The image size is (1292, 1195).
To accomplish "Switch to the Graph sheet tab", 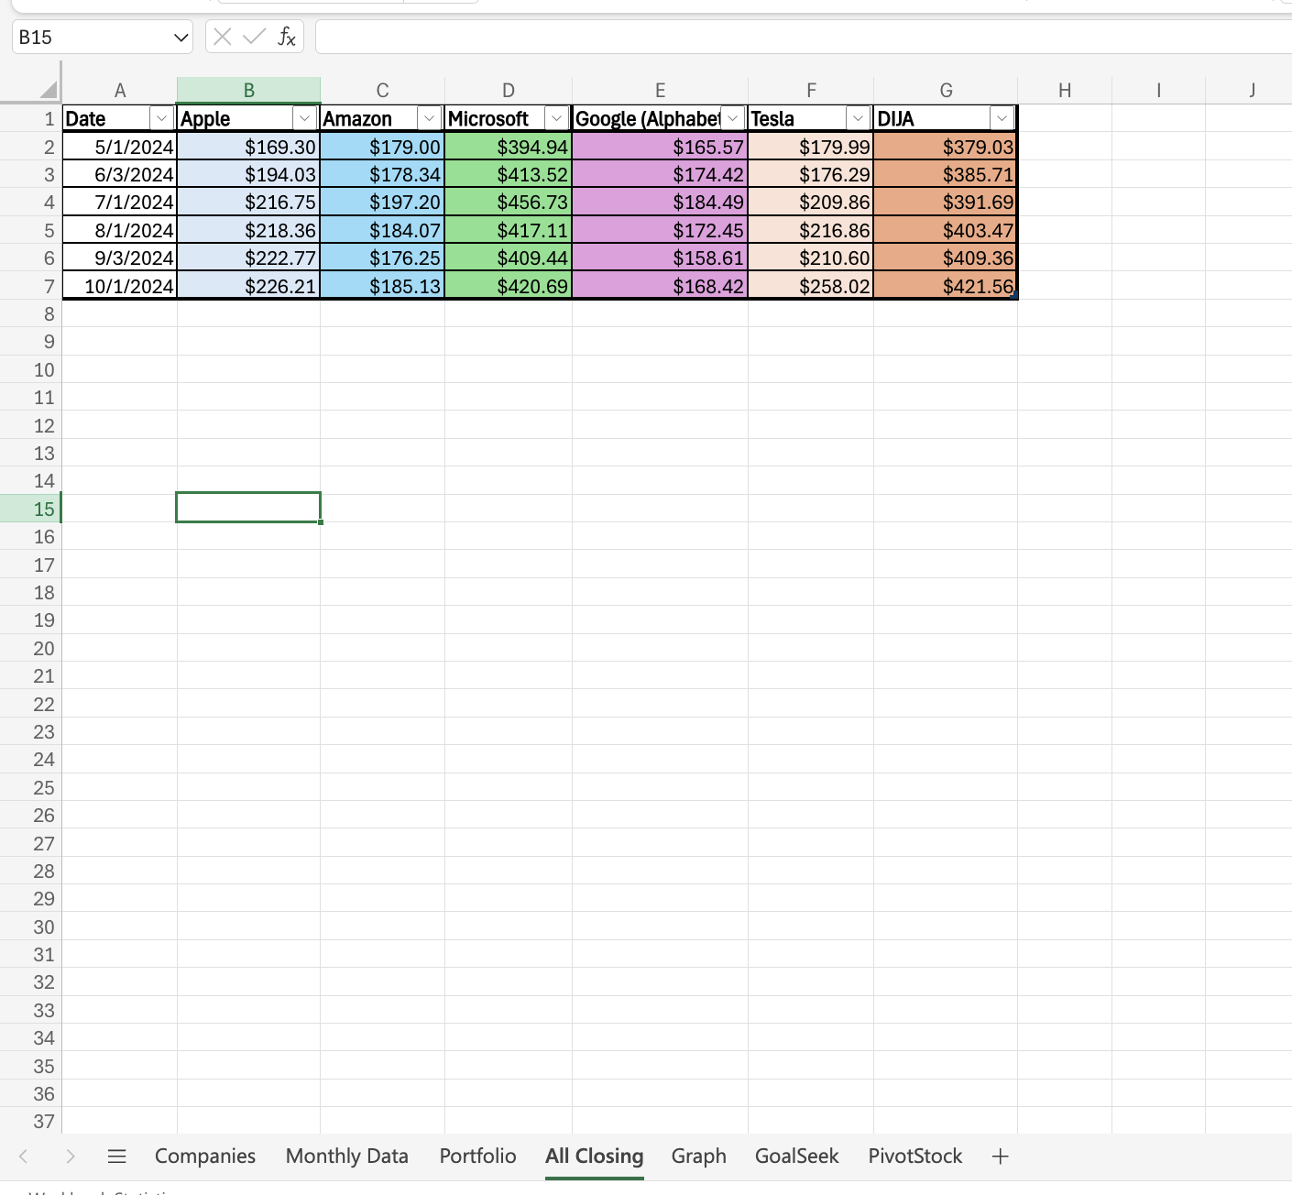I will coord(698,1156).
